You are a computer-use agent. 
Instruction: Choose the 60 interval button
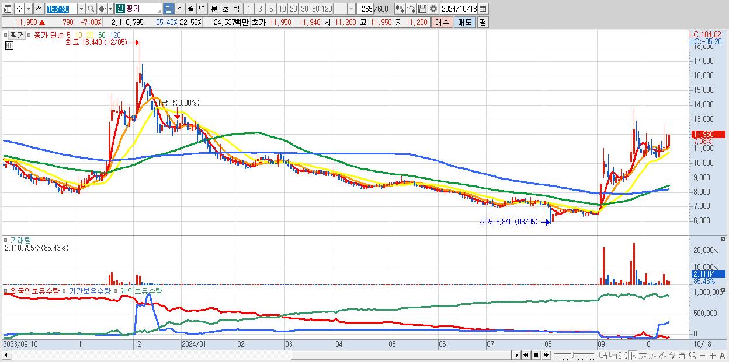[315, 9]
